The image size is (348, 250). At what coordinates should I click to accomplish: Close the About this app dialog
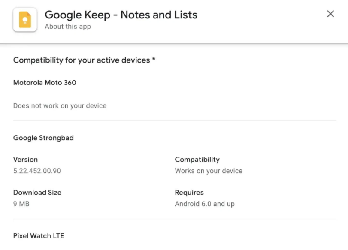(x=330, y=14)
